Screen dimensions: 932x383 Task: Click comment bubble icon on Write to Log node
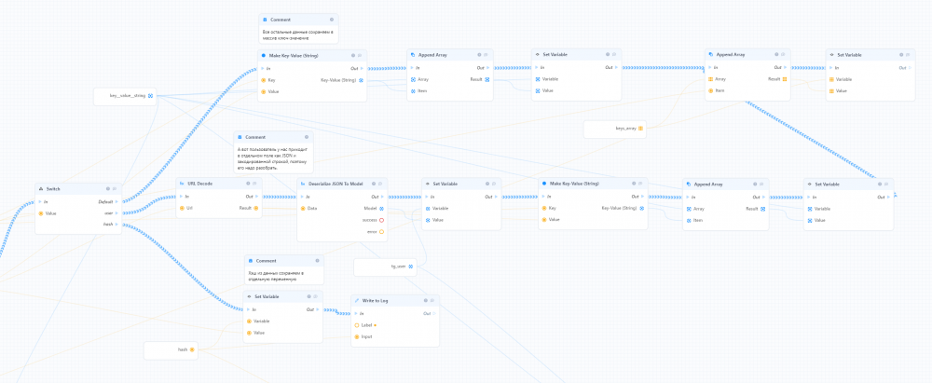pyautogui.click(x=432, y=300)
